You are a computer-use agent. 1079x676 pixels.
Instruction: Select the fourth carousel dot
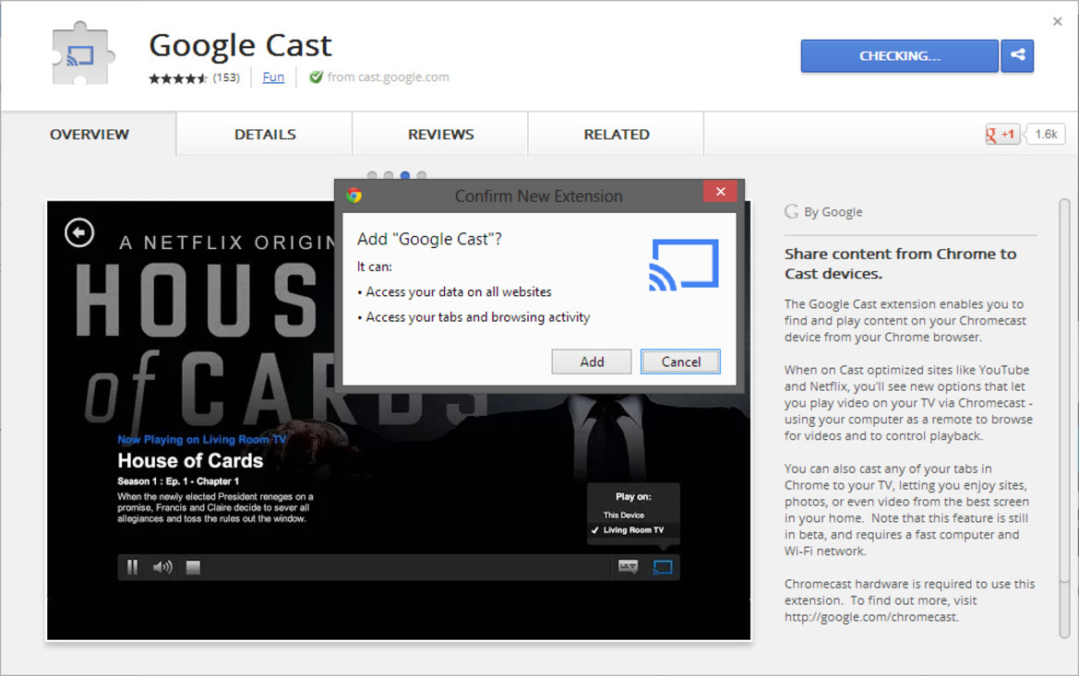(x=422, y=175)
